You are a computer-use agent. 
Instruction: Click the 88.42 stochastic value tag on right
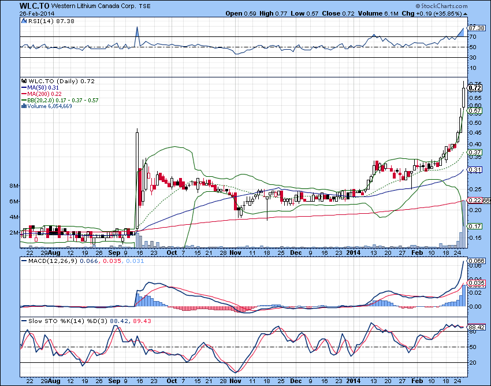click(x=477, y=327)
